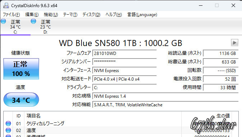Viewport: 242px width, 137px height.
Task: Open the テーマ(T) menu
Action: point(70,15)
